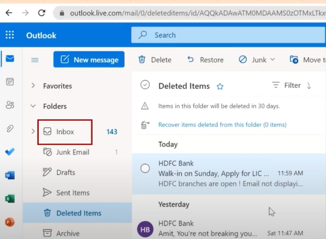Open the Calendar icon in left rail
This screenshot has width=326, height=239.
(10, 81)
